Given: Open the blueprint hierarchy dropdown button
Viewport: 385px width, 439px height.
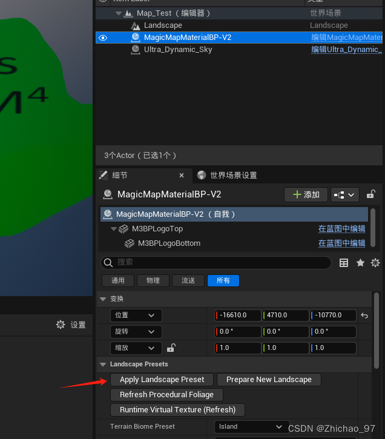Looking at the screenshot, I should [x=344, y=194].
